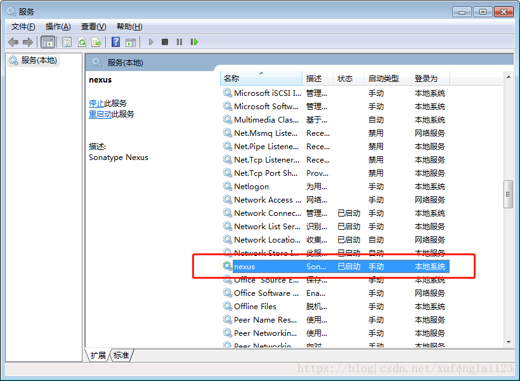The image size is (520, 381).
Task: Select the Netlogon service row
Action: 335,186
